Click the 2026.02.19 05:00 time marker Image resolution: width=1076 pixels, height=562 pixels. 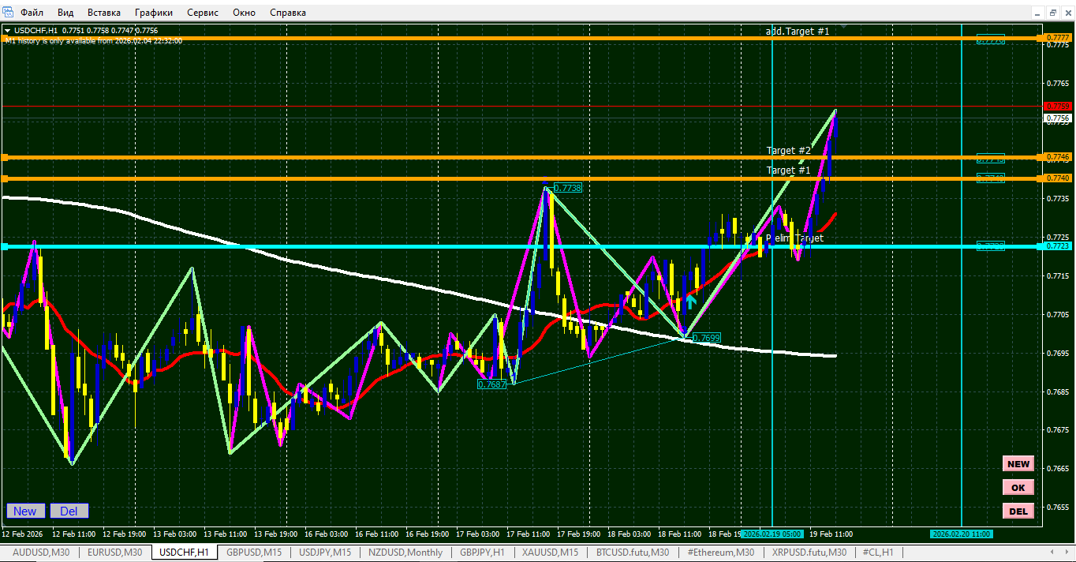(771, 534)
